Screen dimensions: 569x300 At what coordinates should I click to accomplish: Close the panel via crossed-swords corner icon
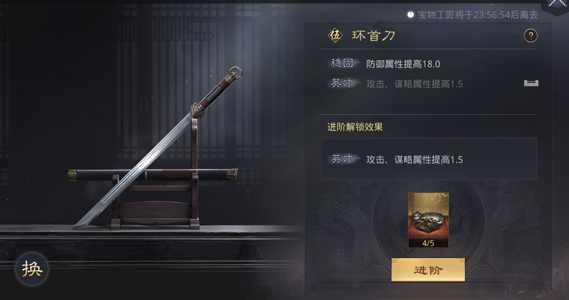coord(557,5)
